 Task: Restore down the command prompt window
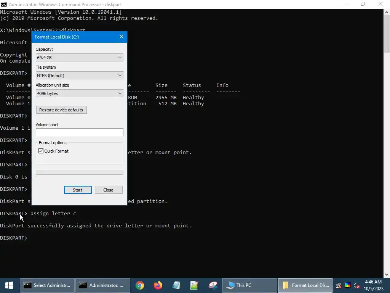pos(363,4)
